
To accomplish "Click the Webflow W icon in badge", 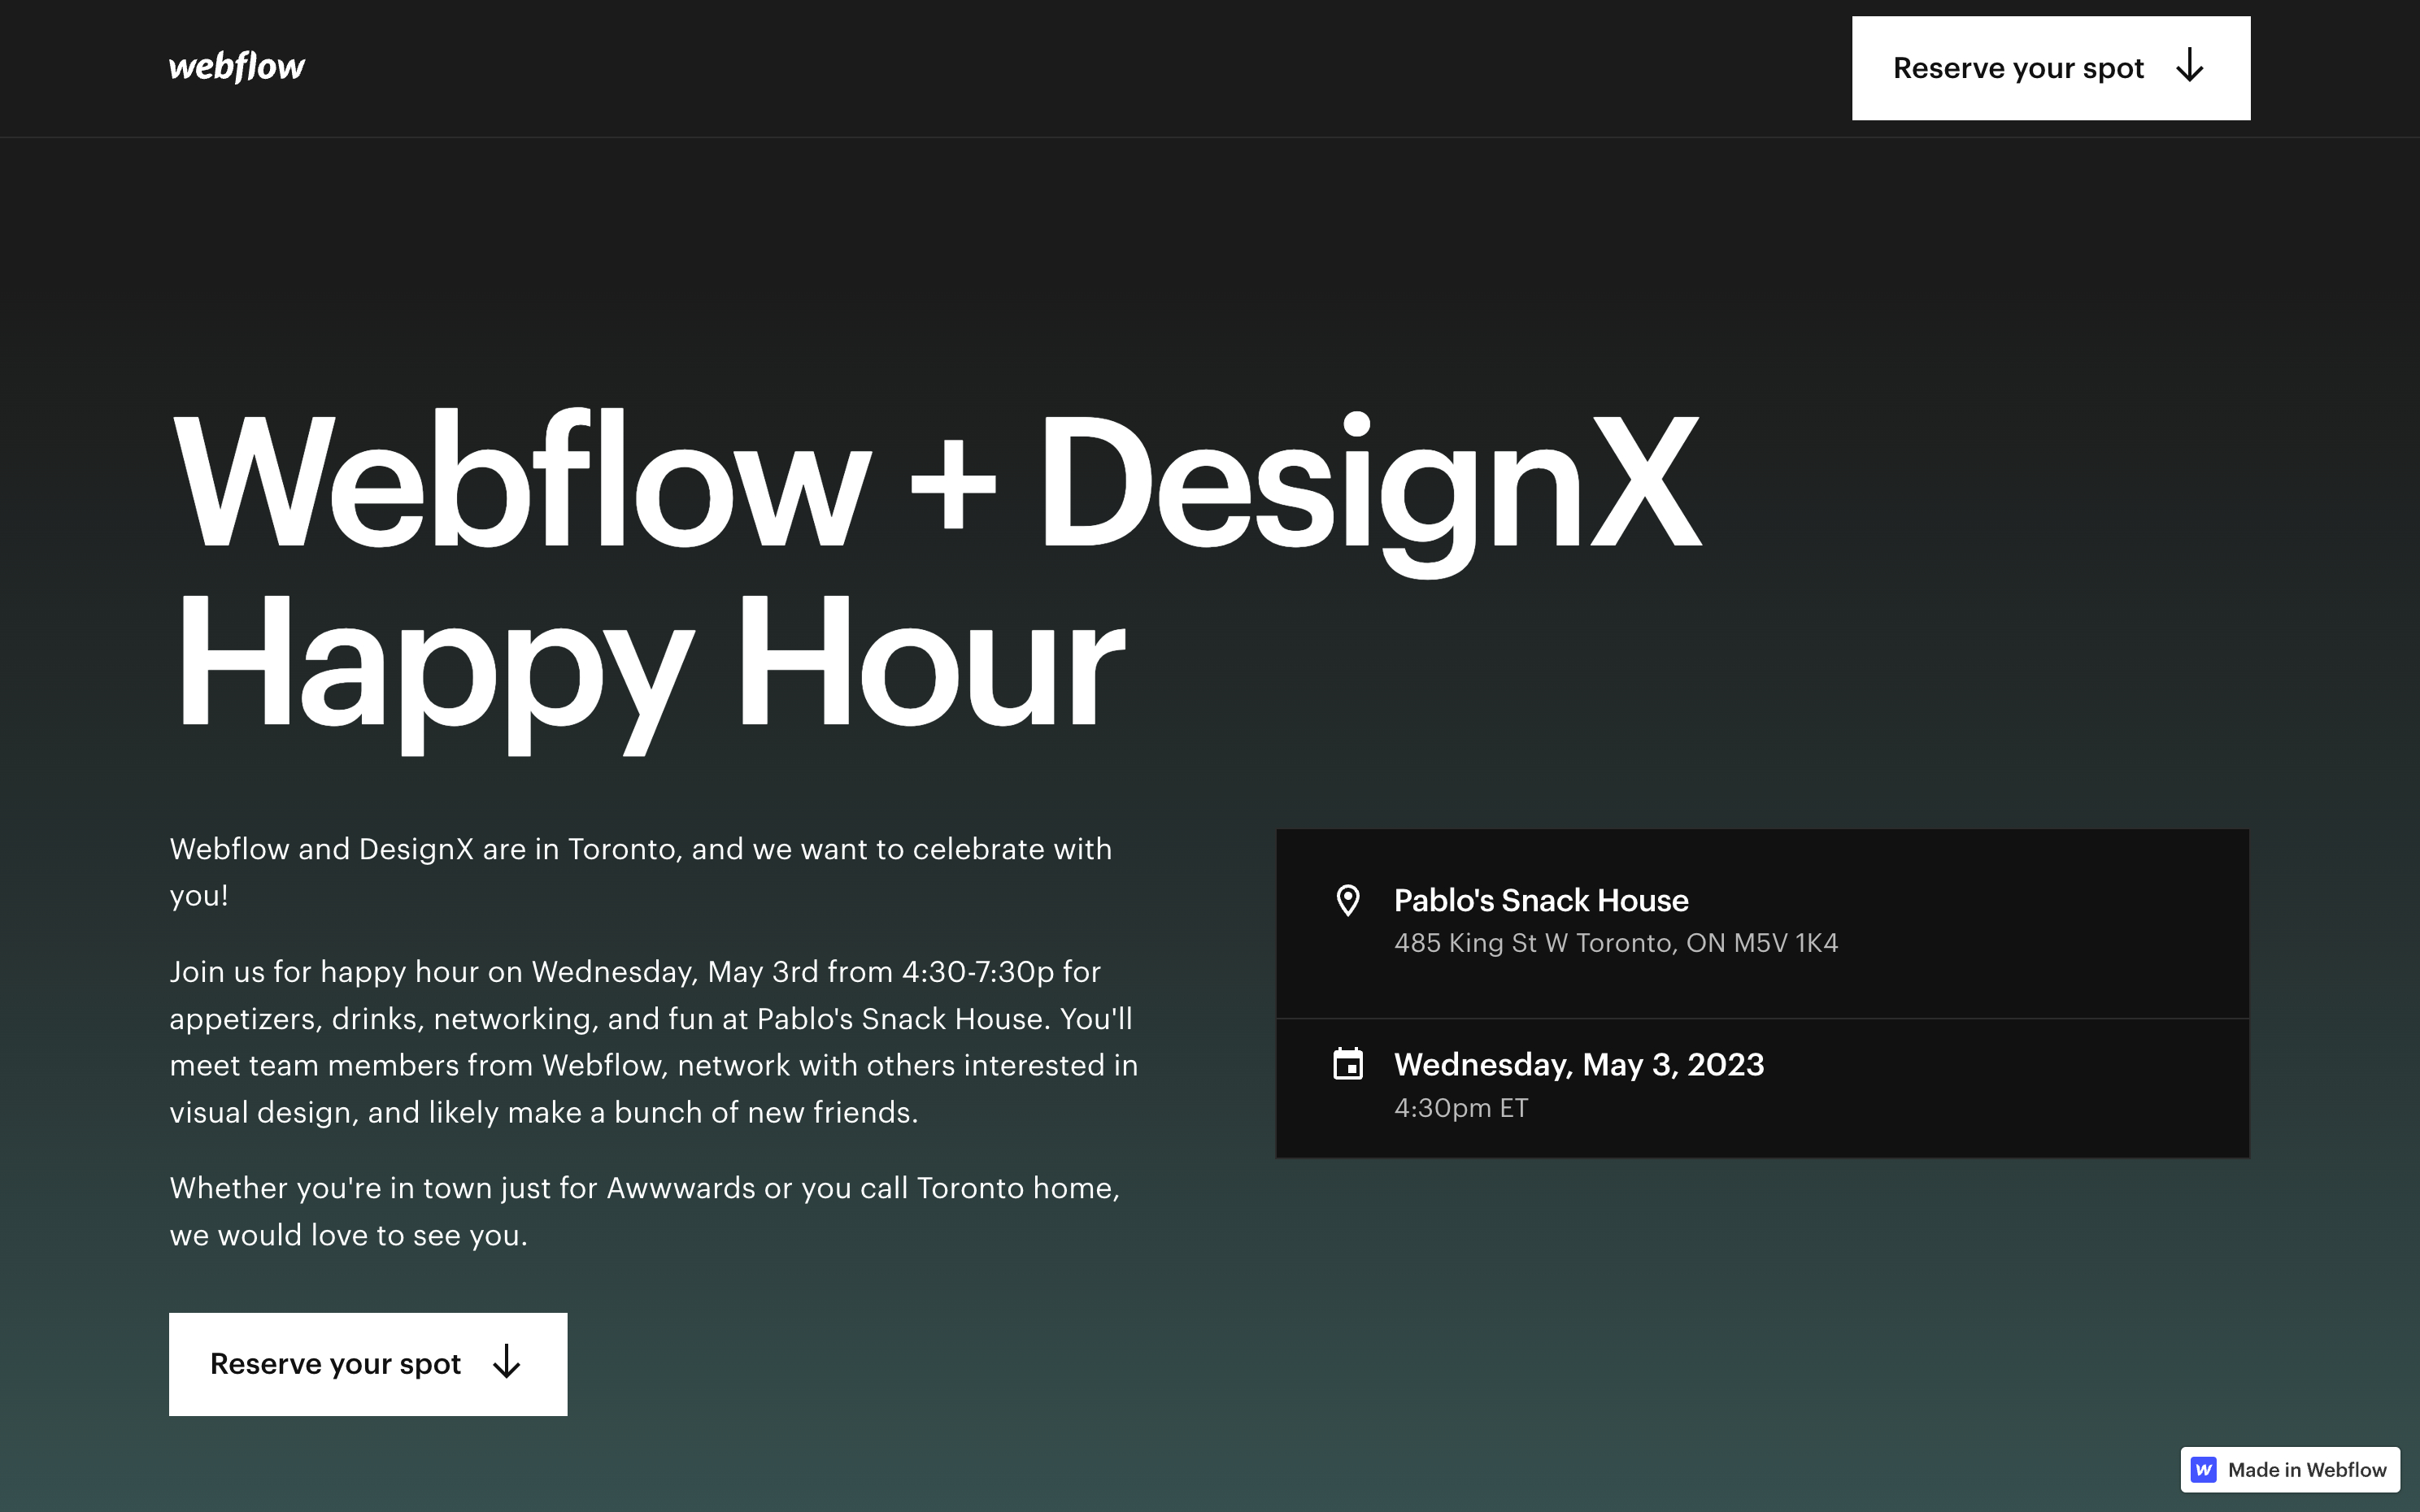I will [x=2204, y=1469].
